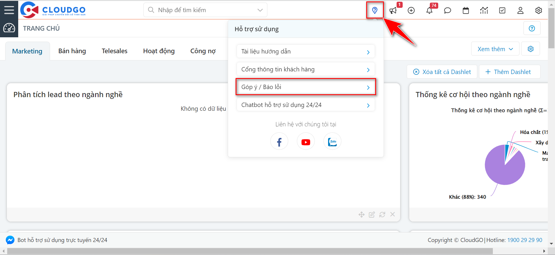Click the announcements megaphone icon

click(393, 11)
